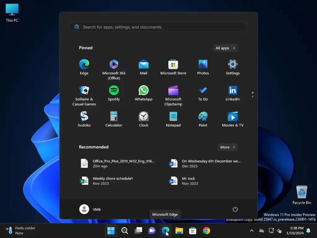Open Microsoft Store from pinned apps
The image size is (317, 238).
pyautogui.click(x=173, y=67)
